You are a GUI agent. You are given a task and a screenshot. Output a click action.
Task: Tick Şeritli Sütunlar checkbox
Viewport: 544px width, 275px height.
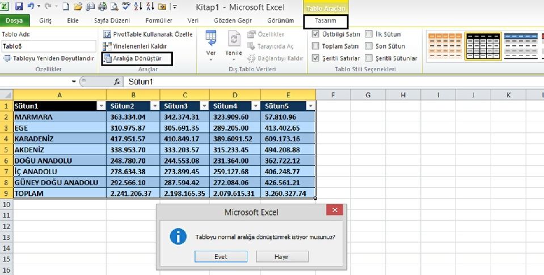pos(369,58)
